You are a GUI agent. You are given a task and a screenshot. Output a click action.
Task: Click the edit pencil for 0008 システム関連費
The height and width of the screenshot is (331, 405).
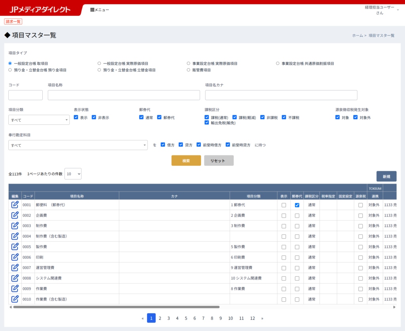[15, 278]
